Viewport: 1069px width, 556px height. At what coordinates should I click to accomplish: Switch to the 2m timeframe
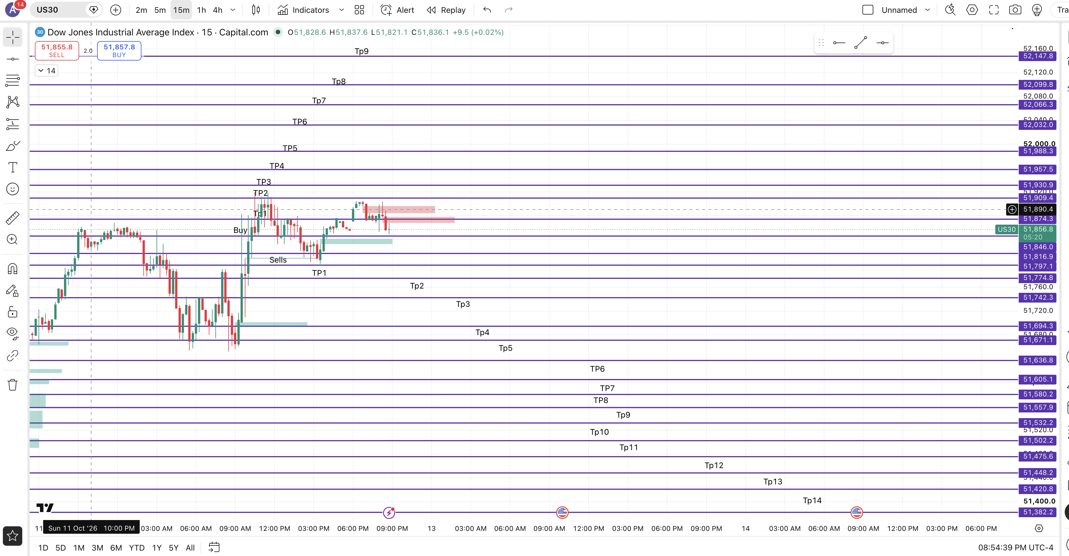tap(141, 10)
